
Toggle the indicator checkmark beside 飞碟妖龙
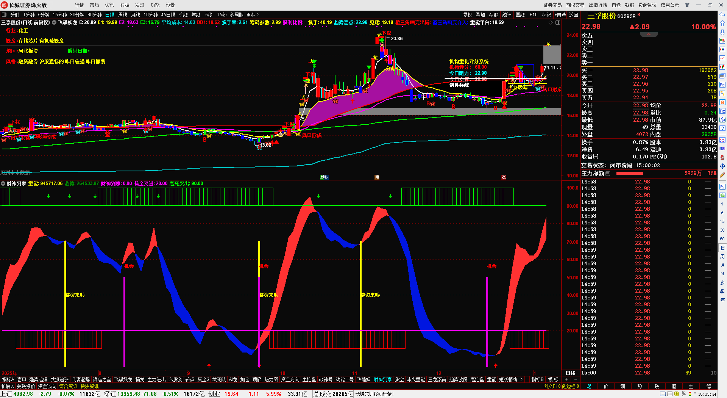[54, 23]
